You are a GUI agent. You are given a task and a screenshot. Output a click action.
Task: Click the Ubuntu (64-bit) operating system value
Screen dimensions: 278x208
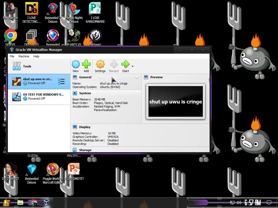click(110, 87)
